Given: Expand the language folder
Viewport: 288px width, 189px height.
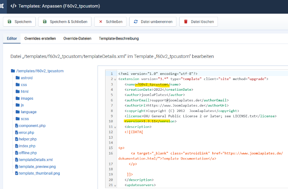Looking at the screenshot, I should click(x=29, y=112).
